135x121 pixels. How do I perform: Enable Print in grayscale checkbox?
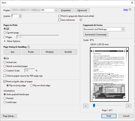[x=60, y=16]
